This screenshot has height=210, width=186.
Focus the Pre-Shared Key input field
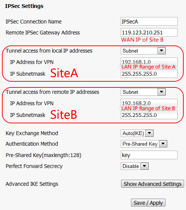[149, 155]
